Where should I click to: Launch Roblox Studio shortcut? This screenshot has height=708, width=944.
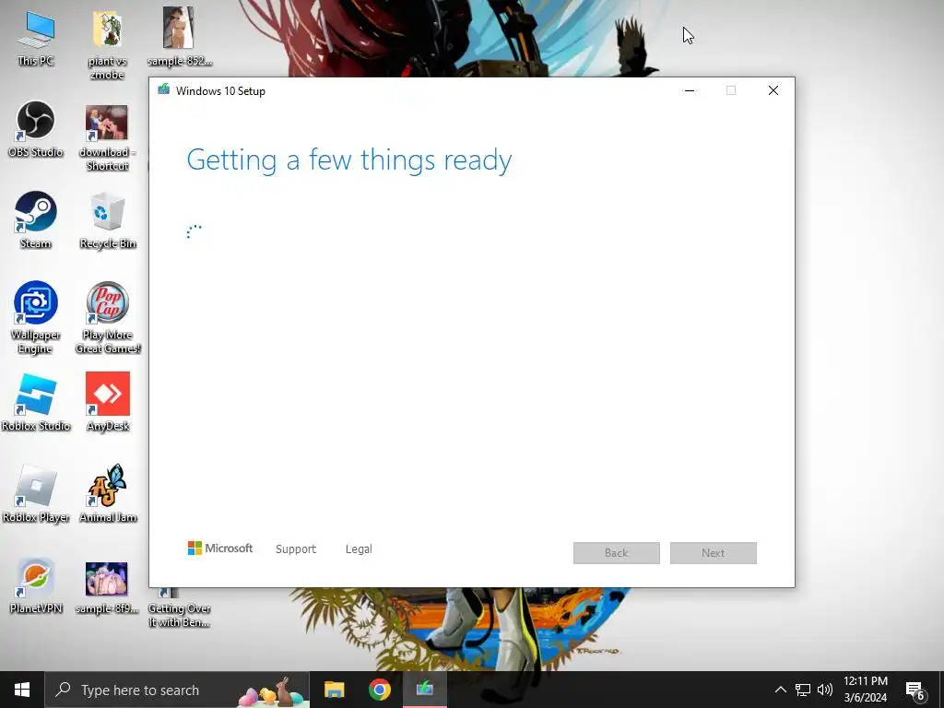coord(36,402)
